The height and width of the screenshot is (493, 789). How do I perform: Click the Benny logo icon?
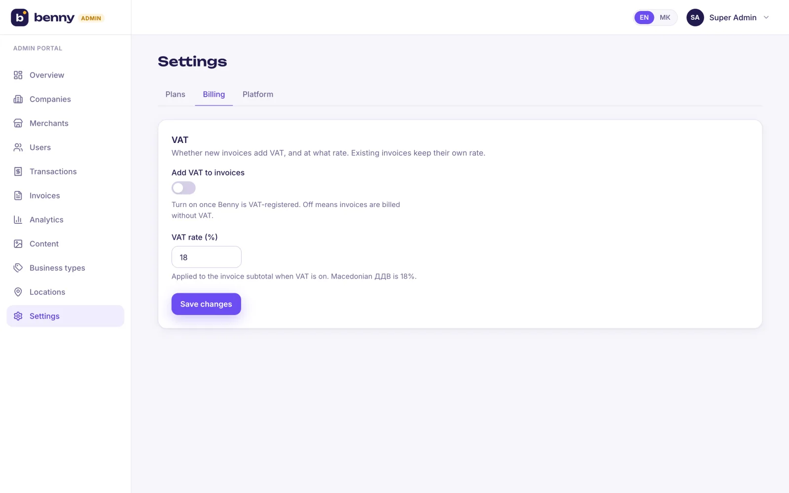(20, 17)
